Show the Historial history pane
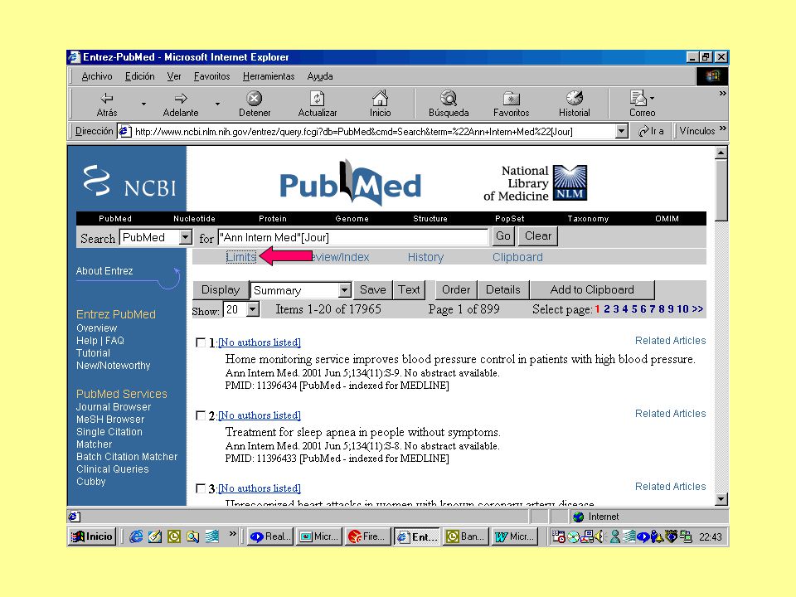Viewport: 796px width, 597px height. (x=574, y=104)
